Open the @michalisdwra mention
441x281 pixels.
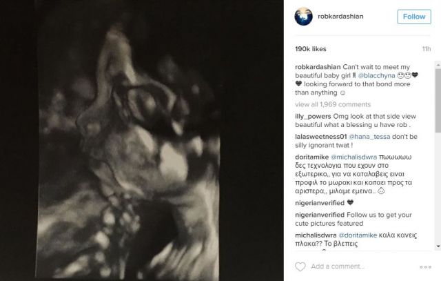pyautogui.click(x=353, y=157)
